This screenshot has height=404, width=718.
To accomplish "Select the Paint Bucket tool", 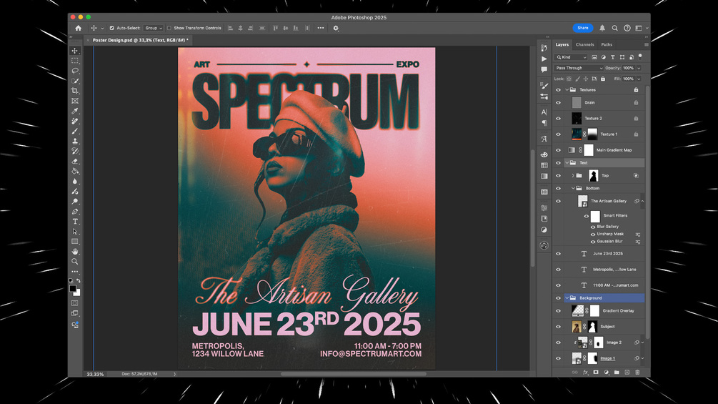I will (x=74, y=172).
